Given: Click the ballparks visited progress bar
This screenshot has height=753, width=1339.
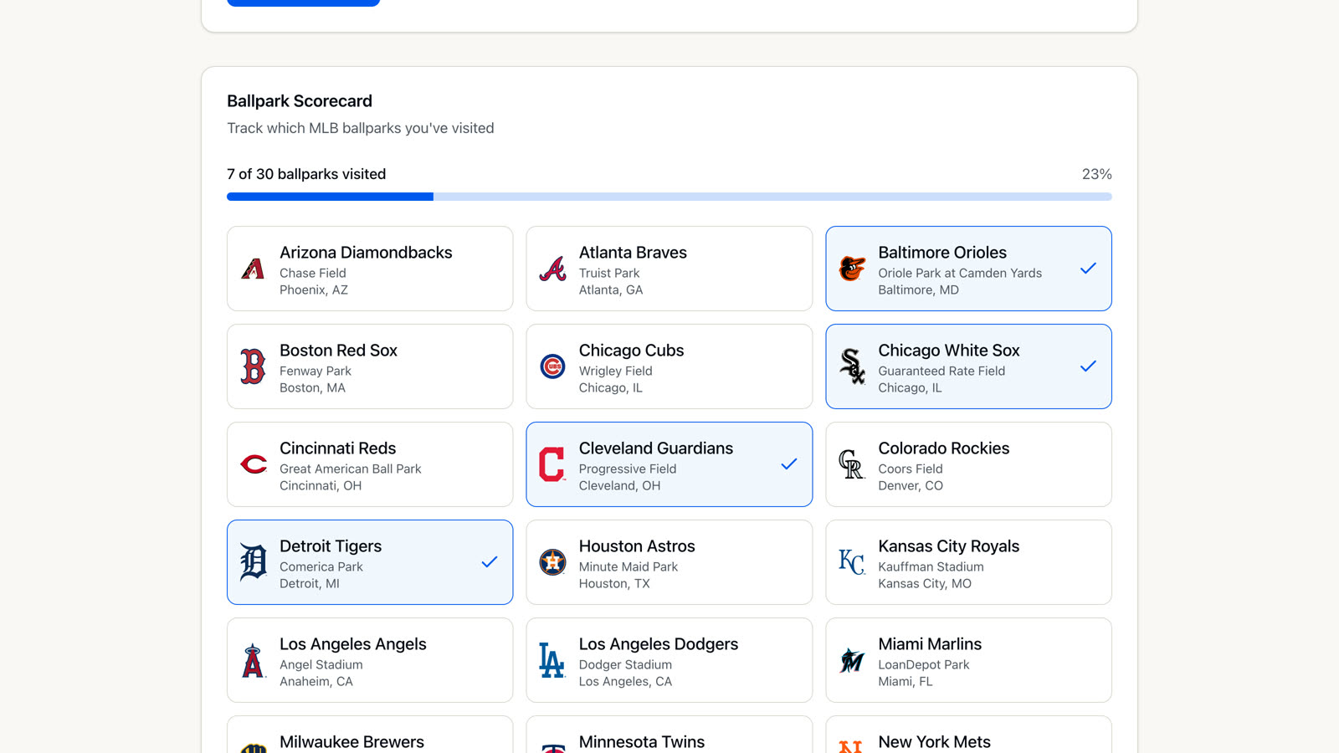Looking at the screenshot, I should coord(669,197).
